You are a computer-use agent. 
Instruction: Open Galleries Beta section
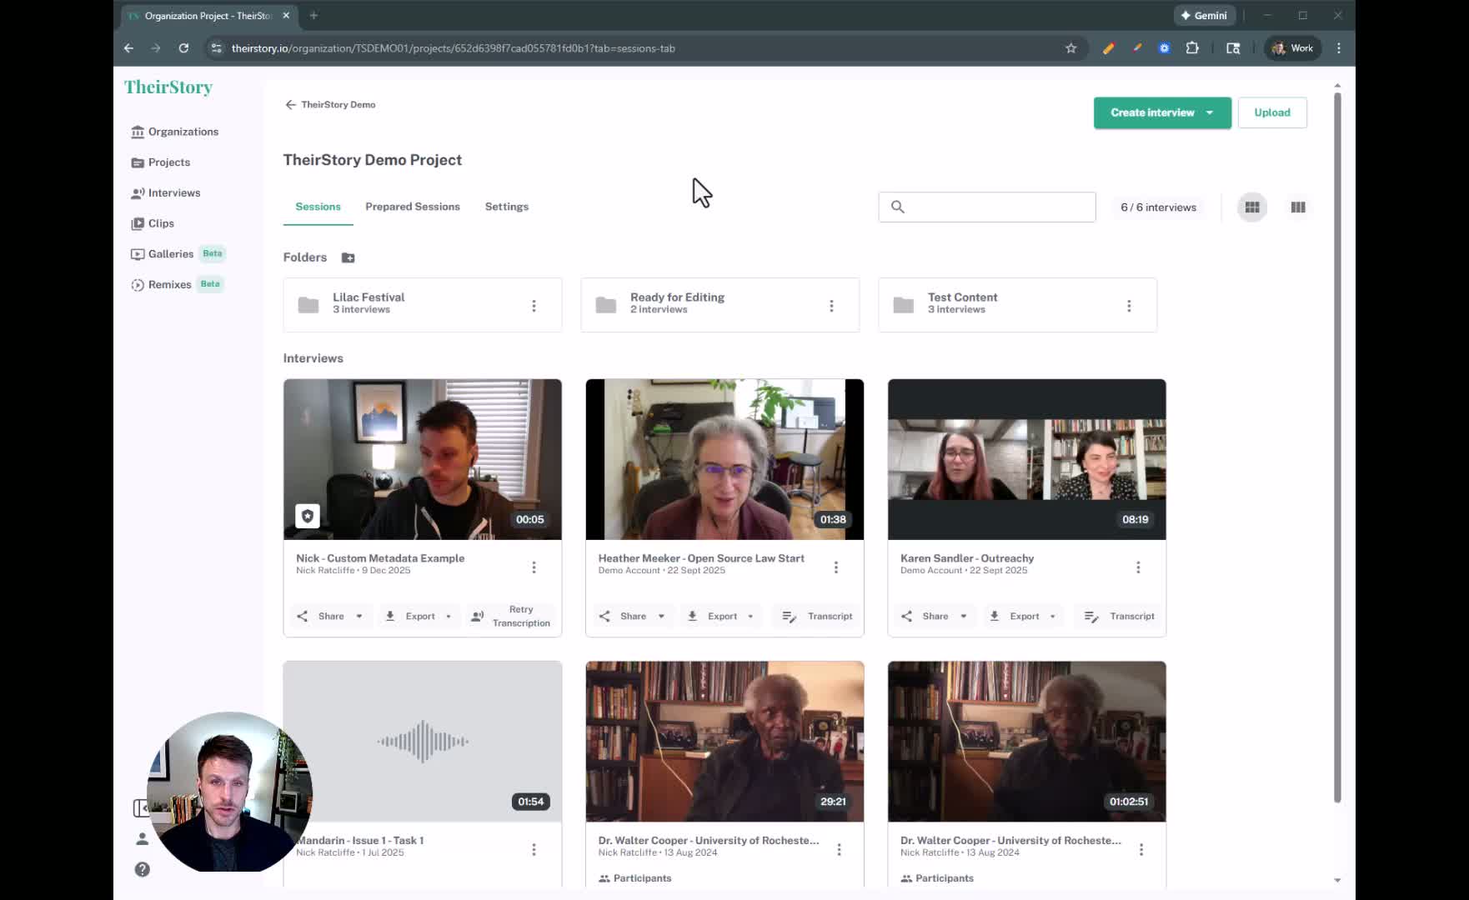pos(177,253)
